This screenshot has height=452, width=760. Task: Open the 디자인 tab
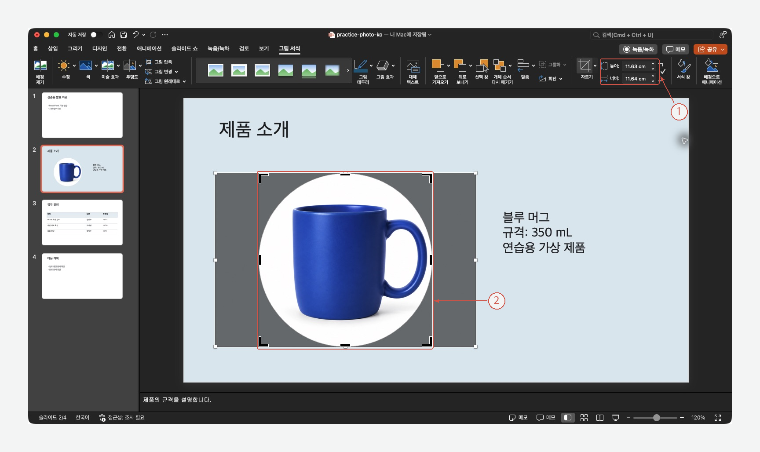coord(99,48)
